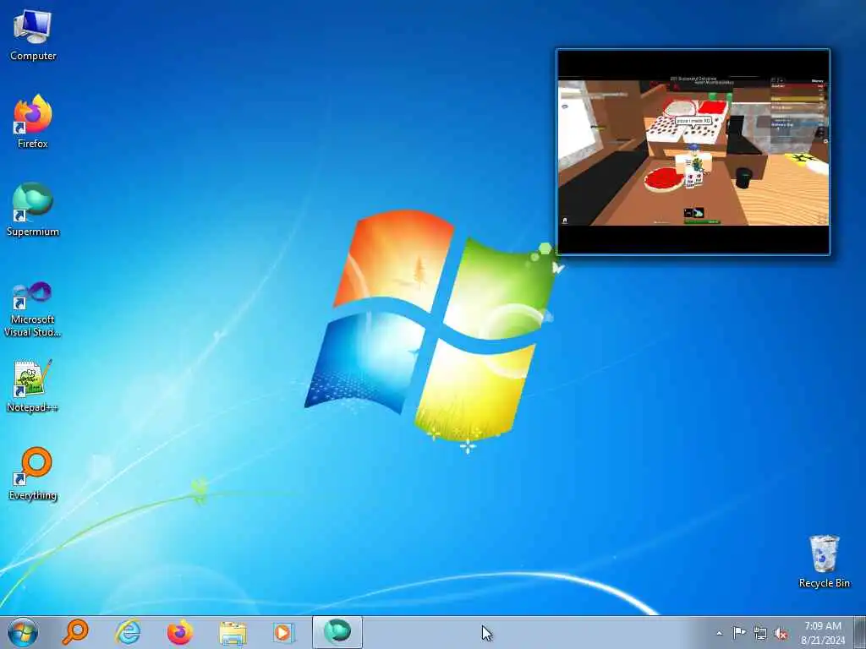Select the Everything desktop shortcut
Screen dimensions: 866x649
point(33,473)
